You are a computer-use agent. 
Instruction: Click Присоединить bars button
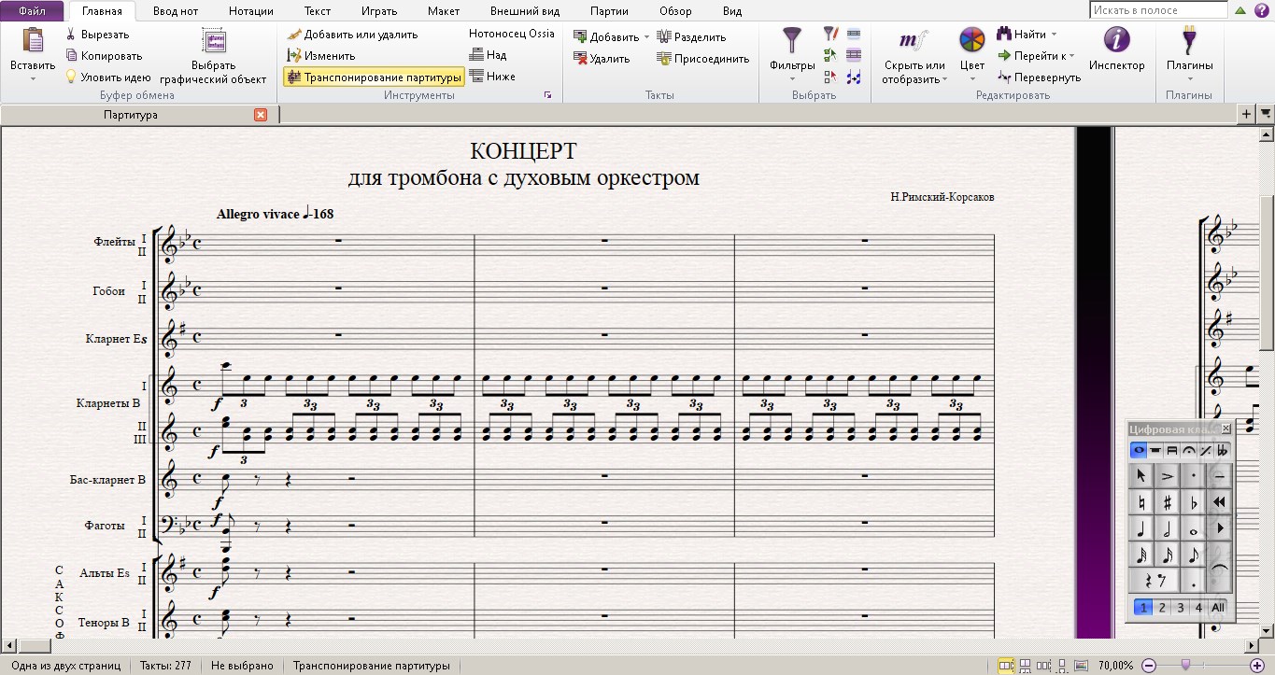702,59
